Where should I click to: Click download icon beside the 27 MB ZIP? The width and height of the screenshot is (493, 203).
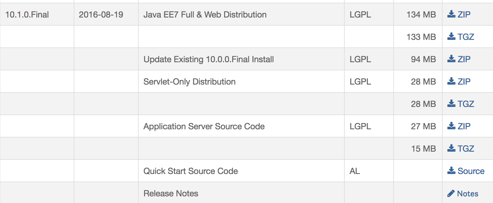[451, 126]
